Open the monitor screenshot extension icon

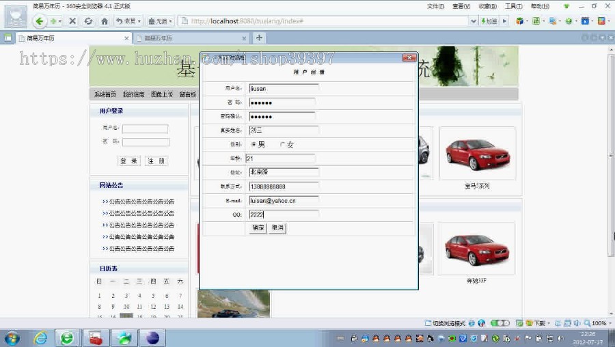click(552, 21)
